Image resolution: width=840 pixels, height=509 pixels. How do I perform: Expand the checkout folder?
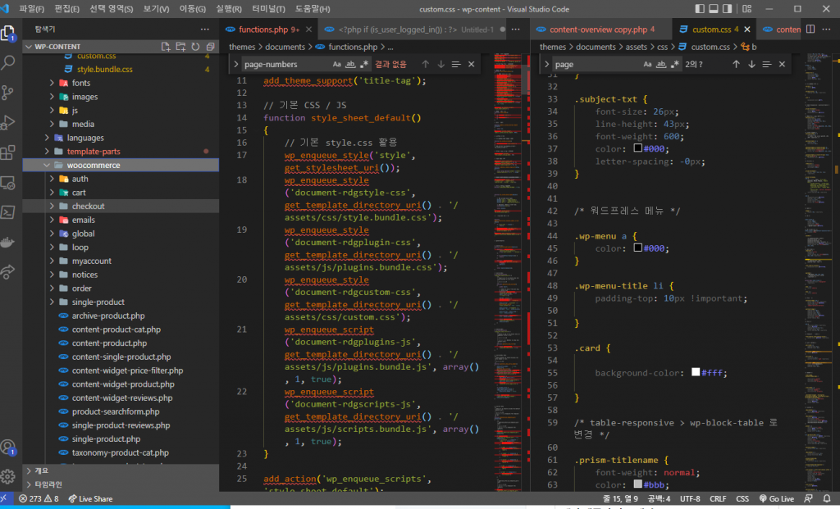(52, 206)
